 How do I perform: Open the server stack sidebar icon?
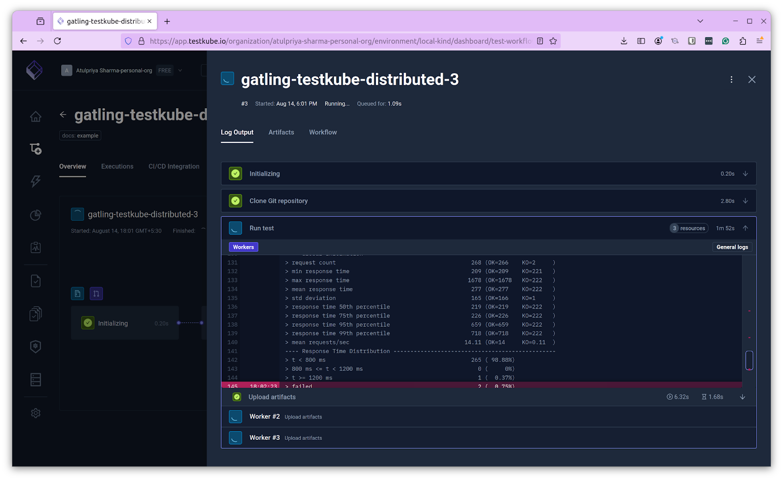tap(36, 380)
